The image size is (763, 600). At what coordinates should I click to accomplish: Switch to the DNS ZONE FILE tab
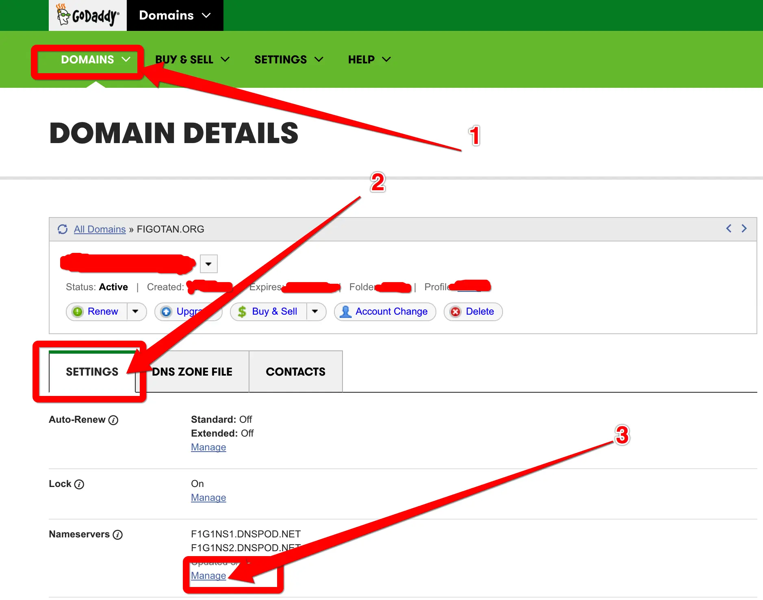click(192, 372)
